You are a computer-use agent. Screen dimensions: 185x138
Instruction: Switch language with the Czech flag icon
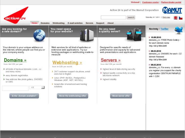pos(181,18)
